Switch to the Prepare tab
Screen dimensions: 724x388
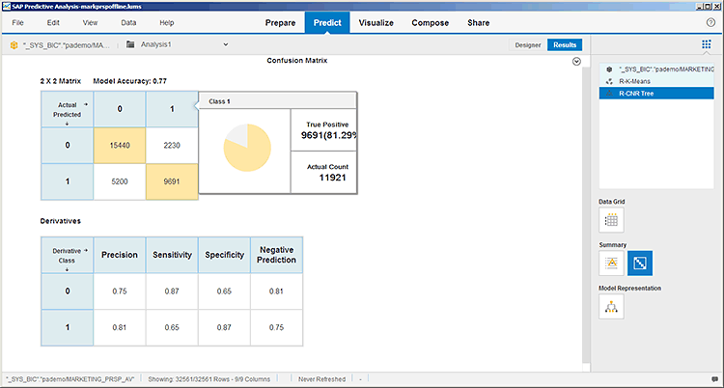tap(280, 22)
